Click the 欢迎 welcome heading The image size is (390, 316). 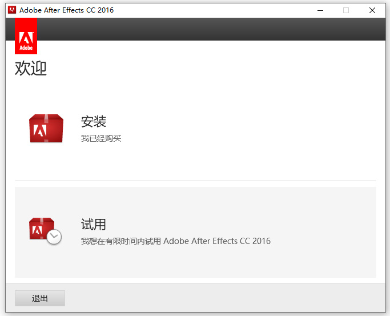point(31,68)
